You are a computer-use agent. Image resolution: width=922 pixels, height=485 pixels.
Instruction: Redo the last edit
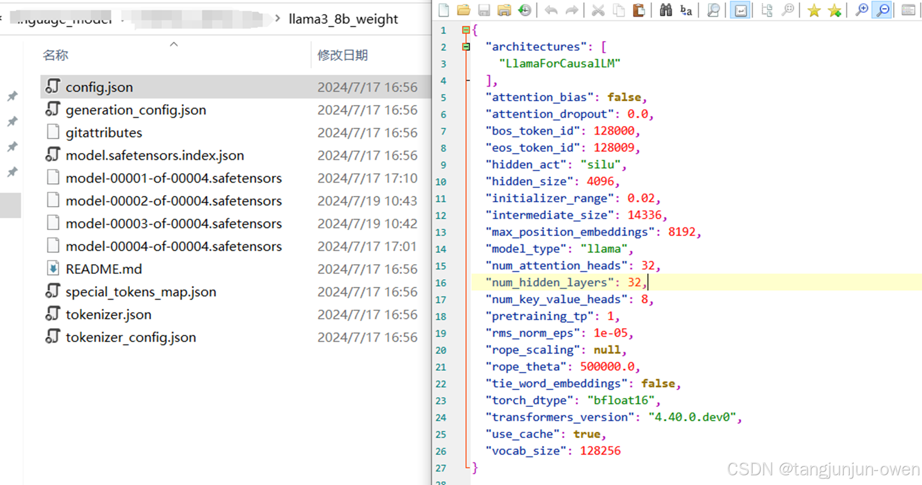coord(572,10)
